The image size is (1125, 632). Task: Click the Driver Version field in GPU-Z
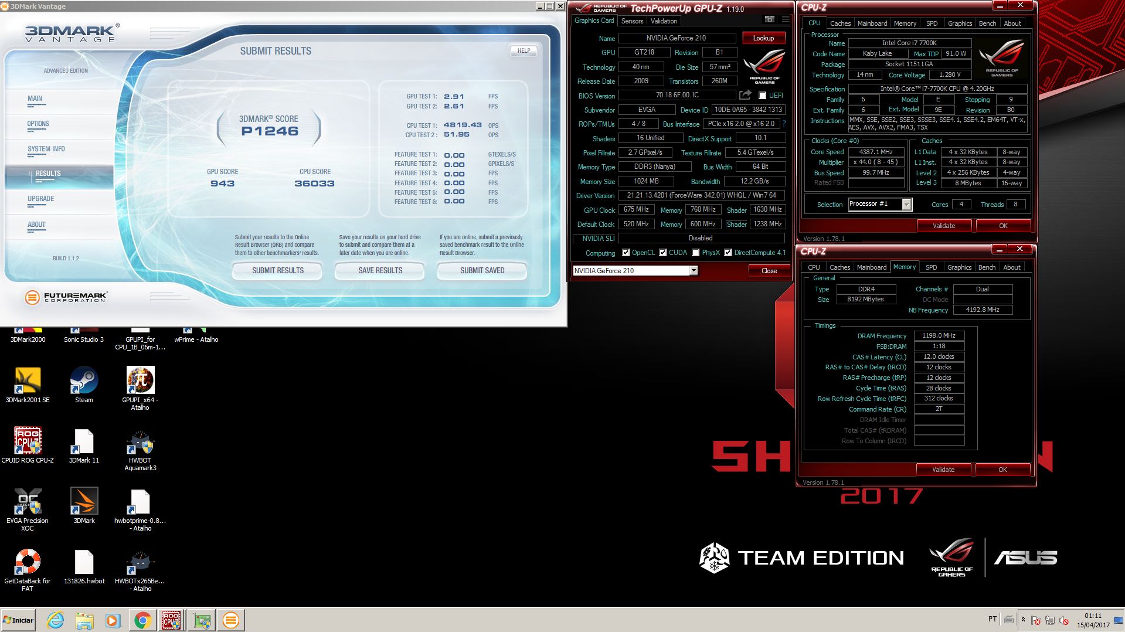pos(701,196)
